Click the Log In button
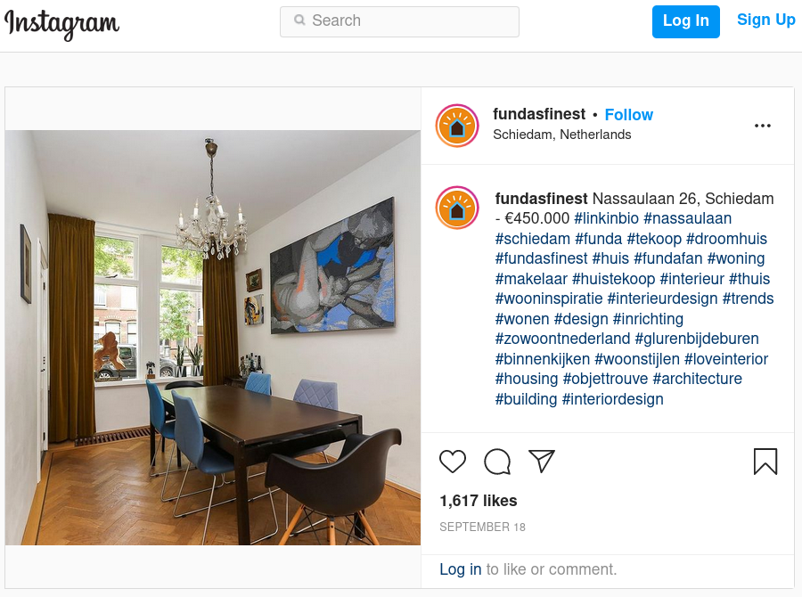 tap(686, 21)
